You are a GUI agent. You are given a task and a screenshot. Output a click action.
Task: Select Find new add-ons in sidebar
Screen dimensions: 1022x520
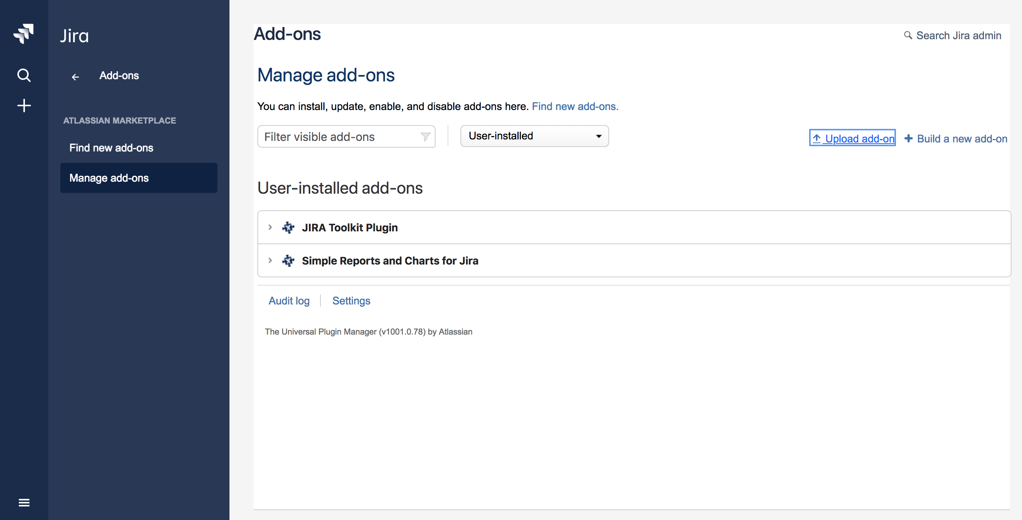111,148
